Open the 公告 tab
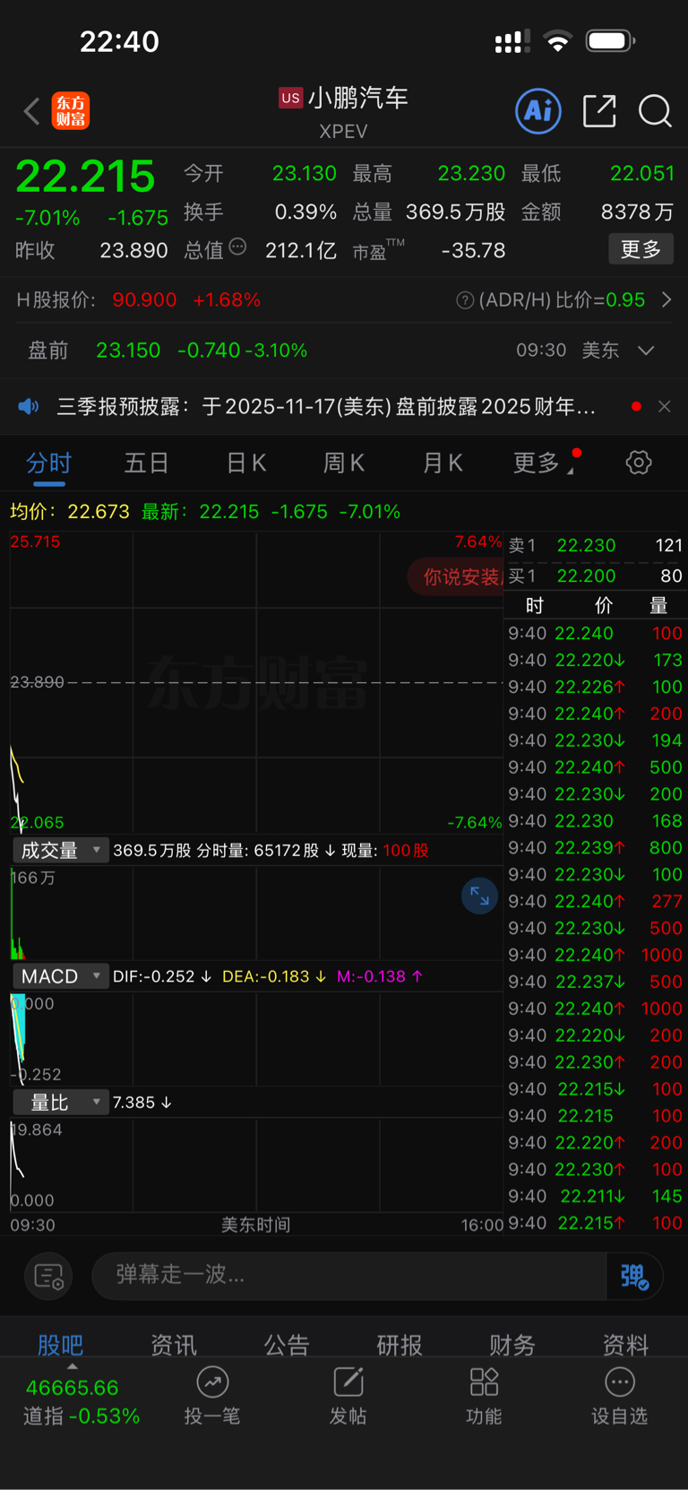The width and height of the screenshot is (688, 1490). [287, 1345]
